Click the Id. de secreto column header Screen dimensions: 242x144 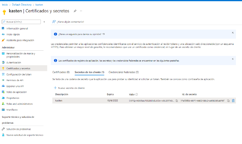189,94
